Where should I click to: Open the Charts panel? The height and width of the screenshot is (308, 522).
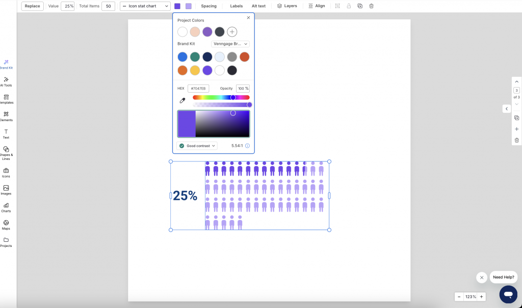point(6,208)
